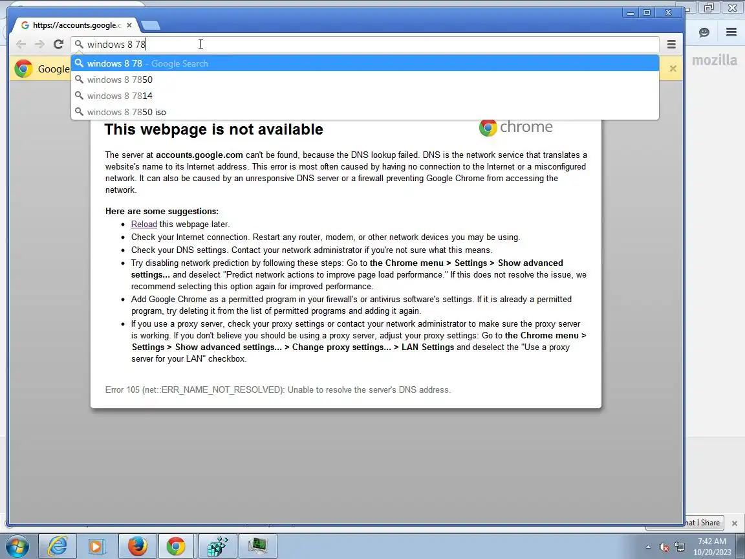Open a new Chrome tab
The height and width of the screenshot is (559, 745).
point(151,25)
